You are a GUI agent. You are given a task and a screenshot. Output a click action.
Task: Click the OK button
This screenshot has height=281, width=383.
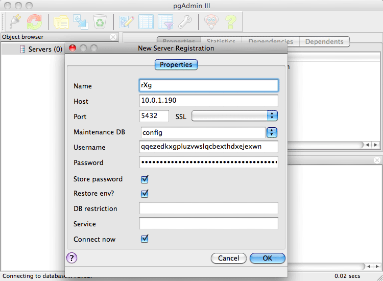coord(268,259)
